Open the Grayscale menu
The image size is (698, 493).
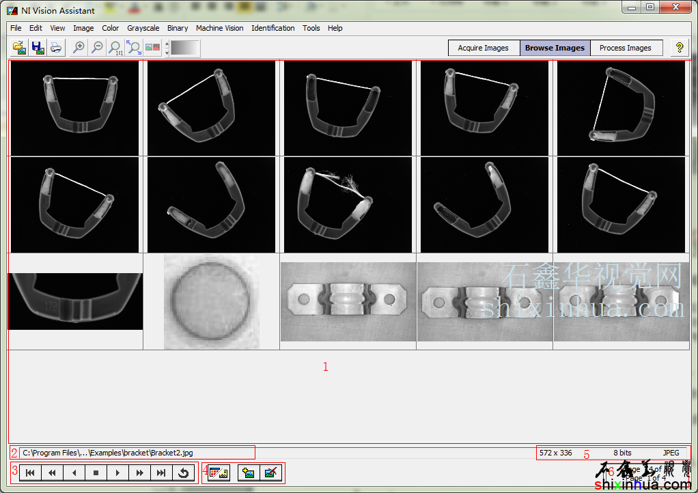(x=143, y=28)
